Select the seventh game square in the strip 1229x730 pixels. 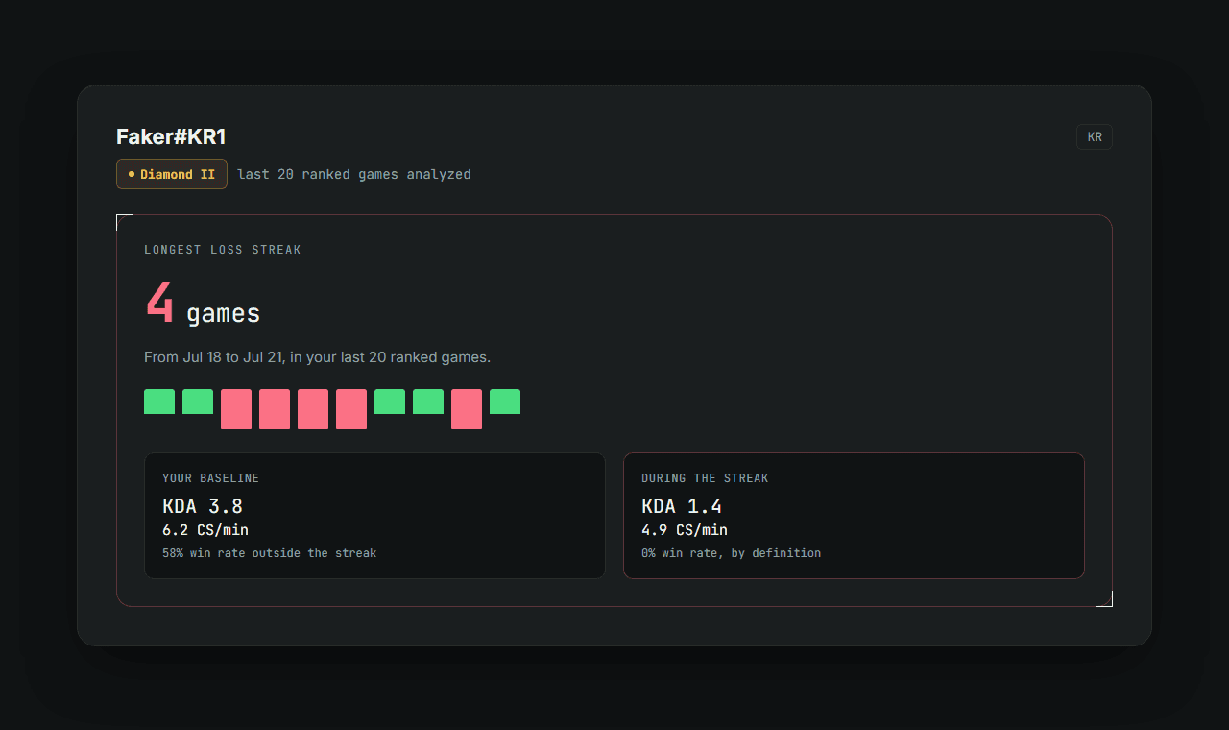click(x=390, y=401)
